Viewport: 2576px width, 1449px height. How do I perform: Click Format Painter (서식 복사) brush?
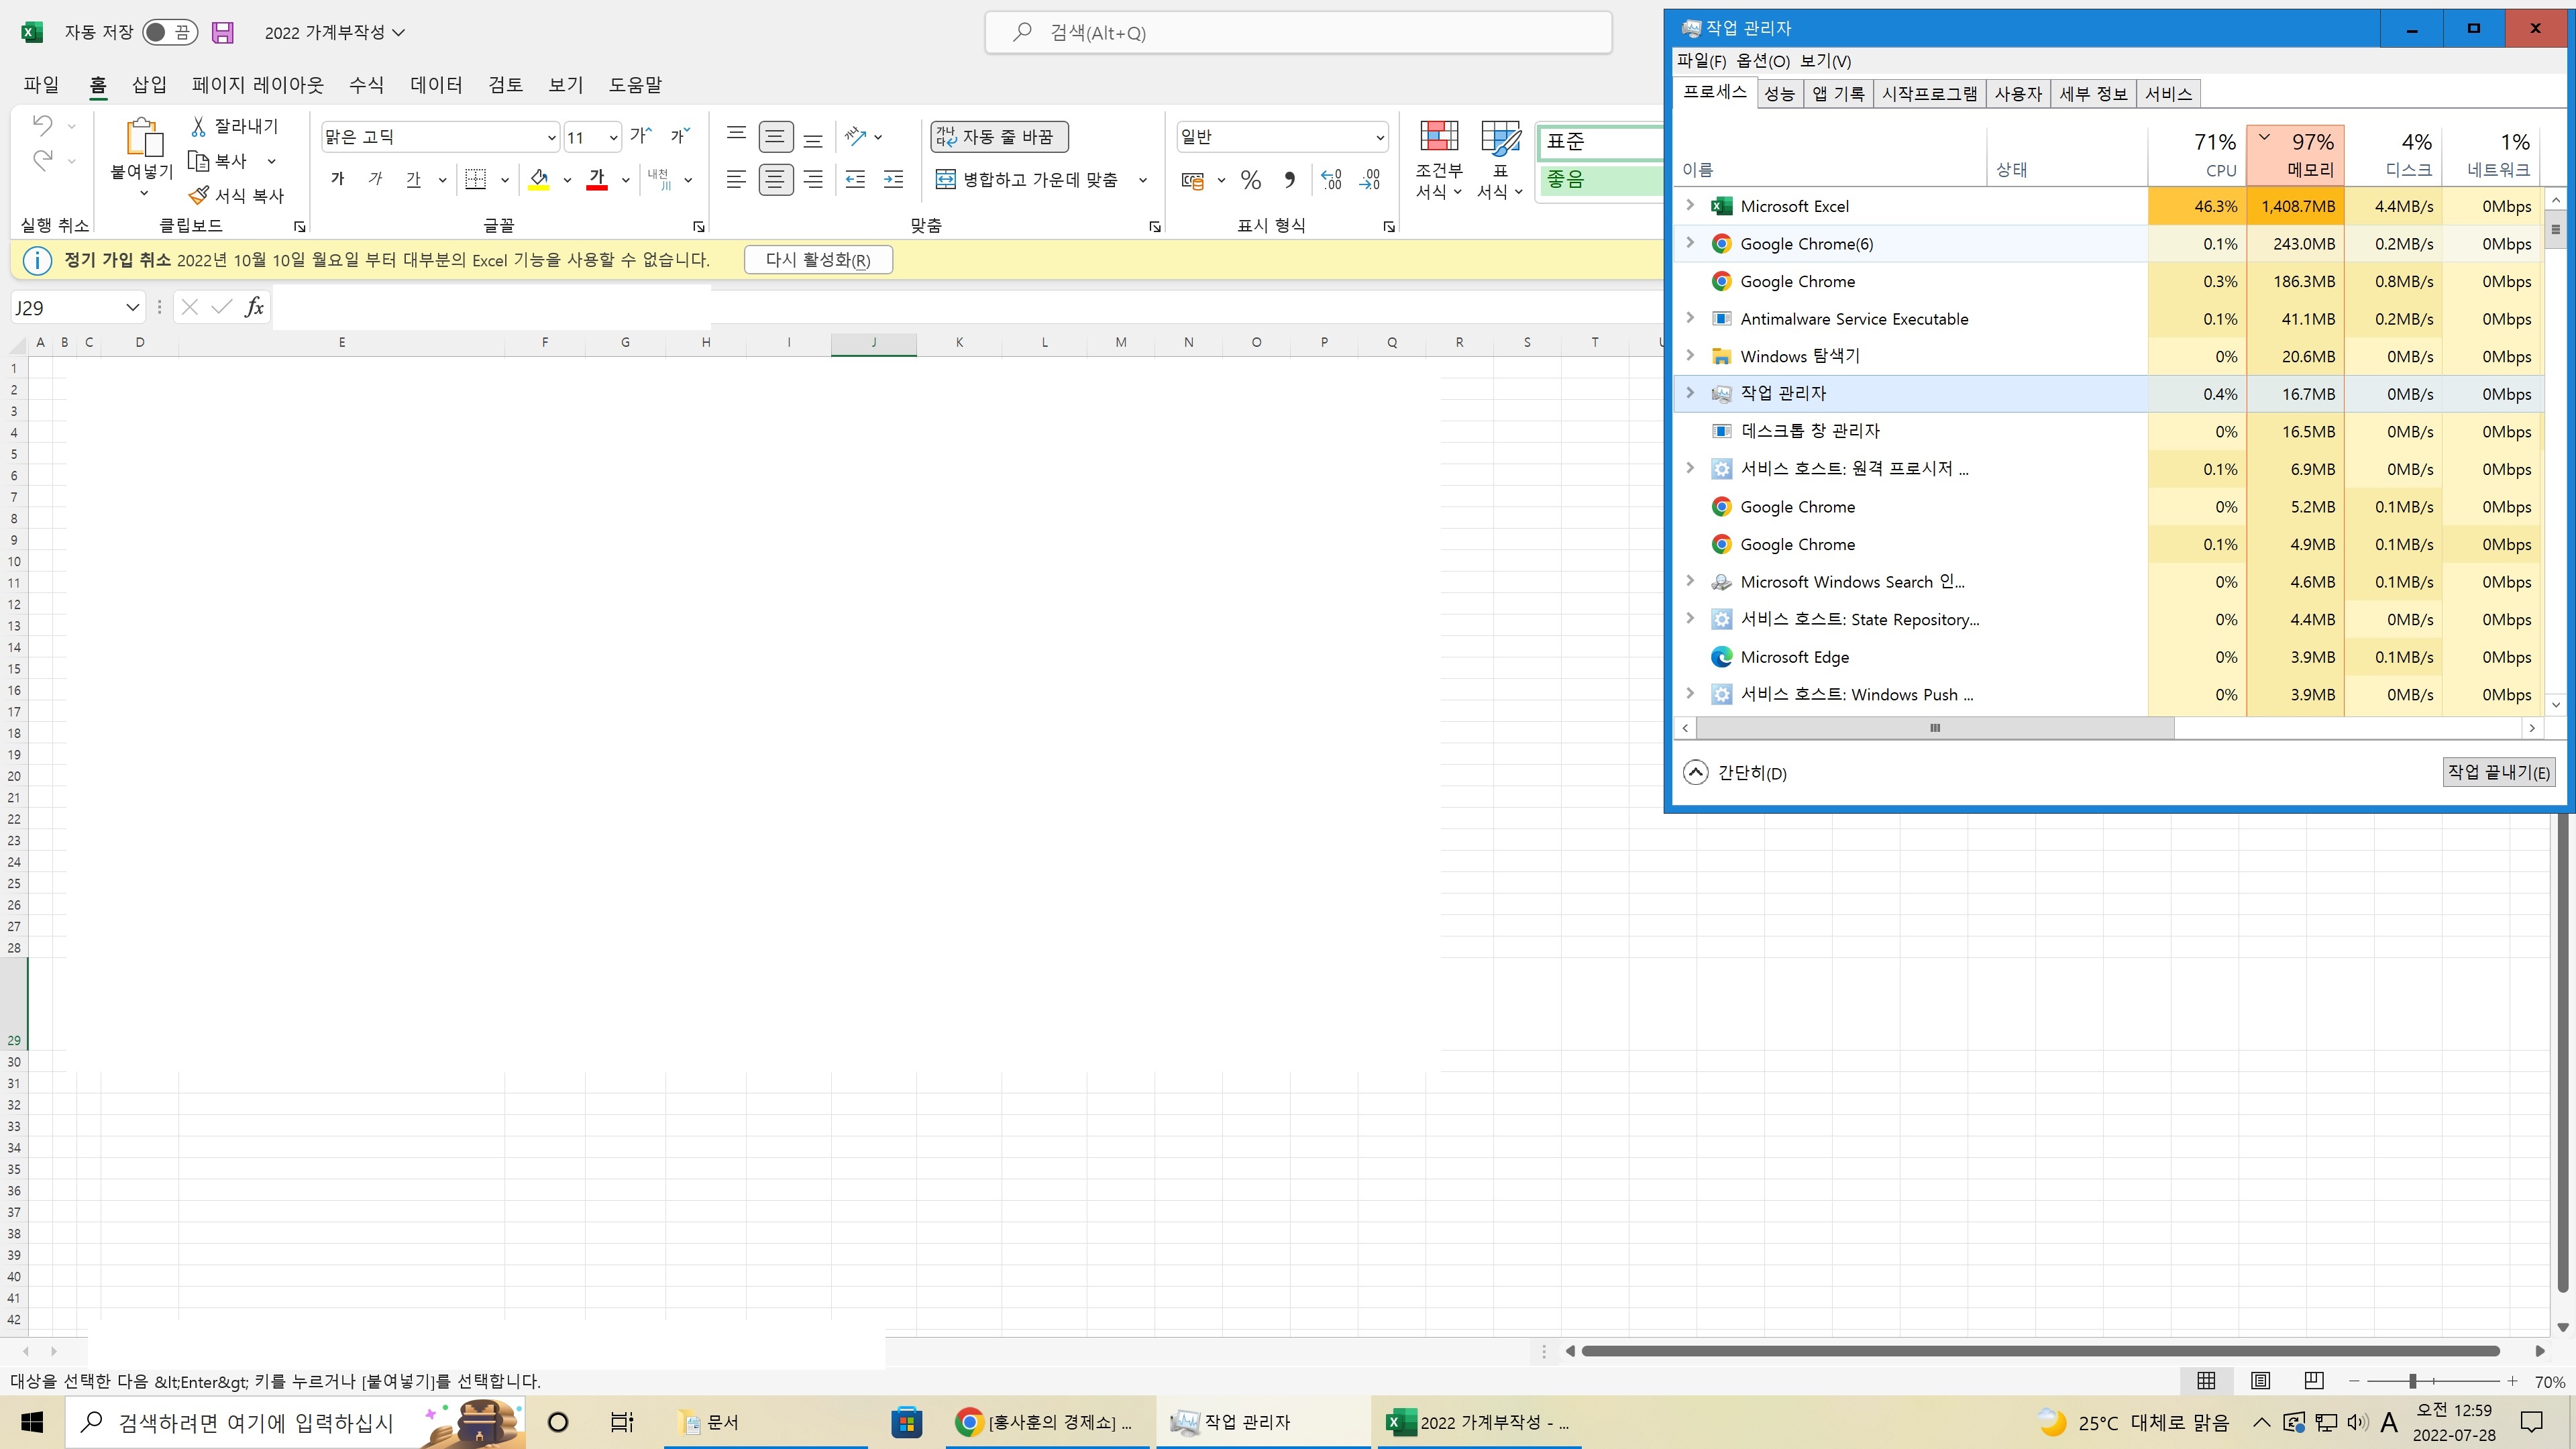tap(199, 195)
